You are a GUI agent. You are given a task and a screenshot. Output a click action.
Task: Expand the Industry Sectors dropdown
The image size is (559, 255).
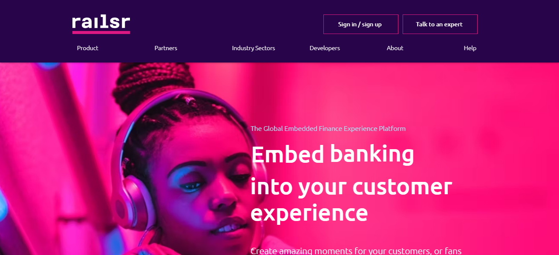(x=253, y=48)
